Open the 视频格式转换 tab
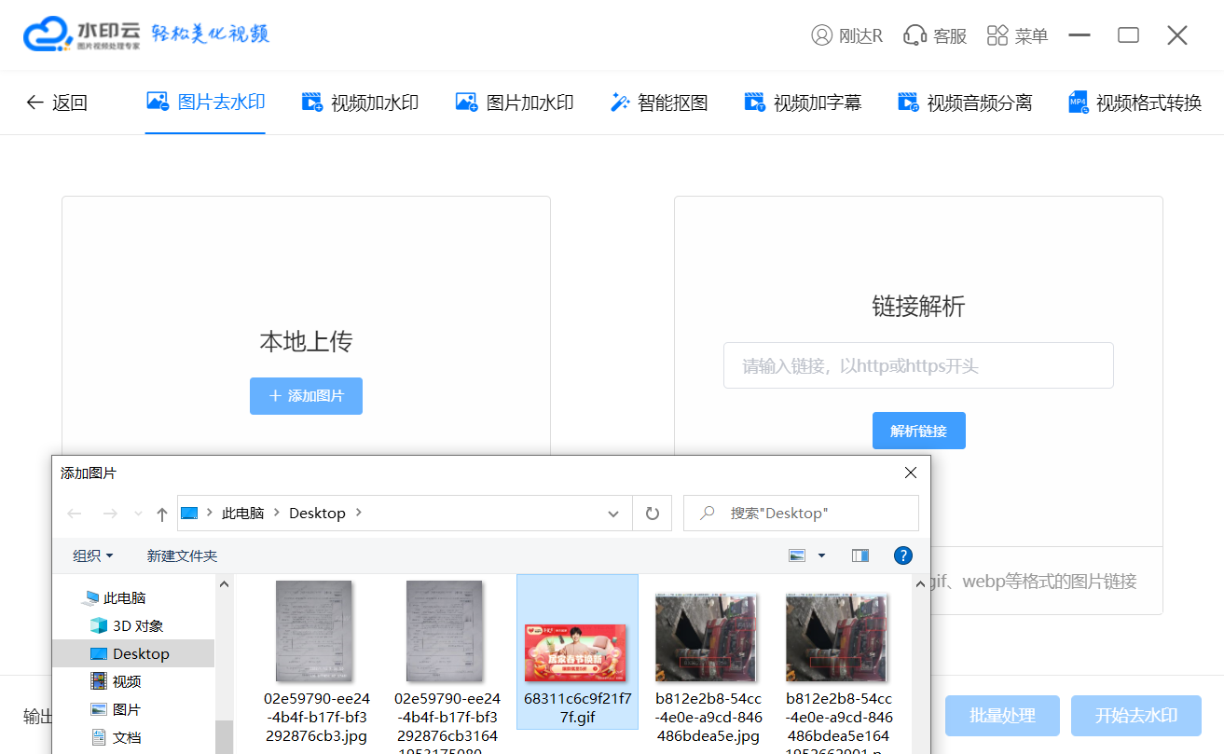Image resolution: width=1224 pixels, height=754 pixels. point(1135,103)
